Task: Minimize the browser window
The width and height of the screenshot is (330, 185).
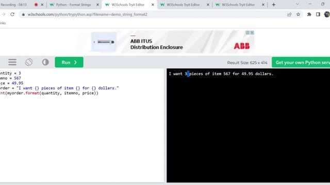Action: 310,4
